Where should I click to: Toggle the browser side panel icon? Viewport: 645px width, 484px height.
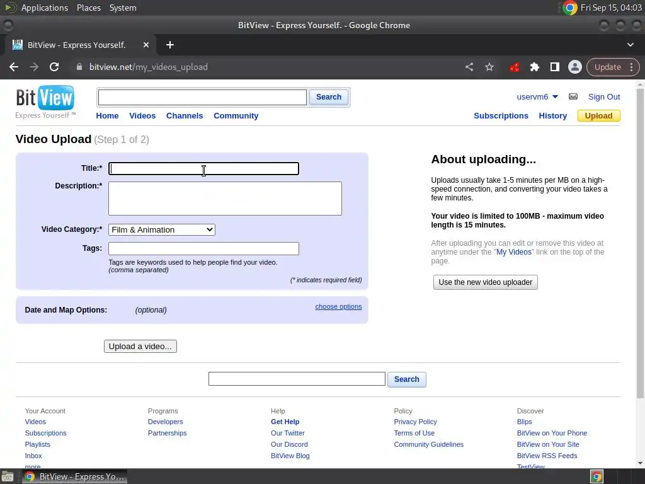554,67
